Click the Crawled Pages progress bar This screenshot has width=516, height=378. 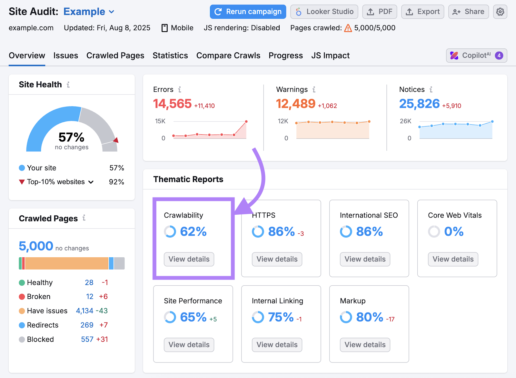pyautogui.click(x=71, y=263)
